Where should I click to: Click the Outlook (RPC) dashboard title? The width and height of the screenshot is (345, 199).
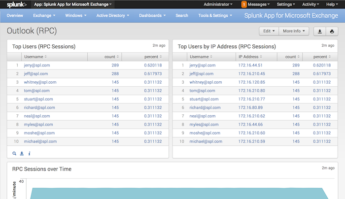[x=32, y=31]
